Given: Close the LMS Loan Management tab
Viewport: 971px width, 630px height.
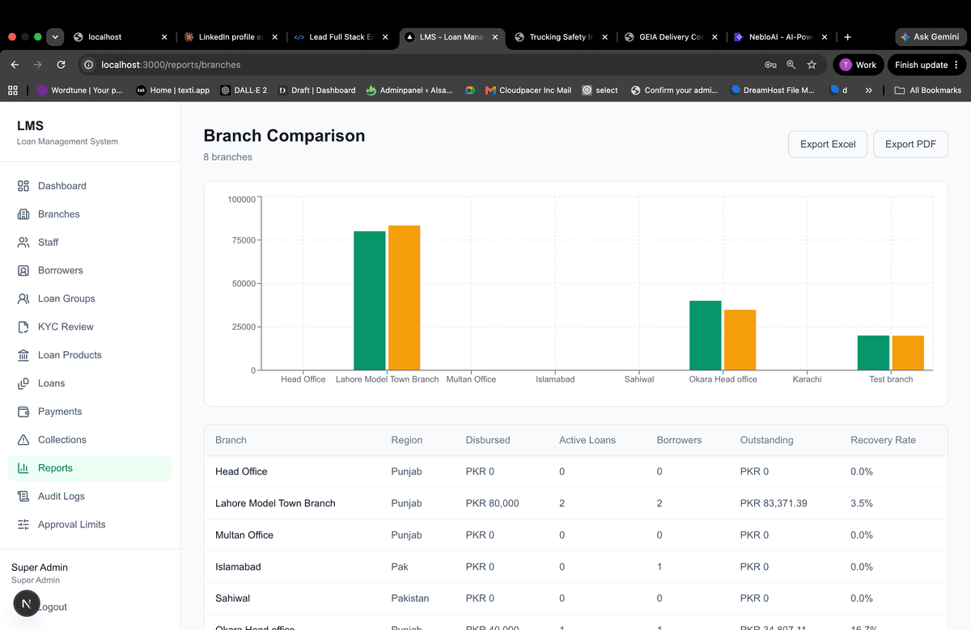Looking at the screenshot, I should point(494,37).
